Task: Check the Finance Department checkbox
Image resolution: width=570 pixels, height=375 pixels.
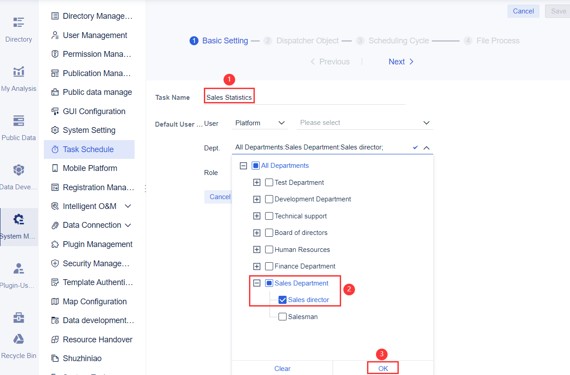Action: point(269,266)
